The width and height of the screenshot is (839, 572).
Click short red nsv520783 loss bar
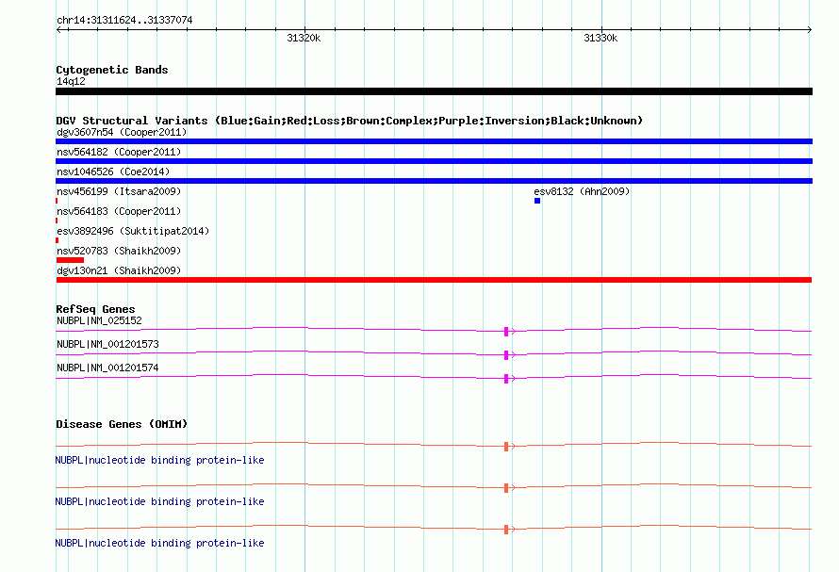70,260
